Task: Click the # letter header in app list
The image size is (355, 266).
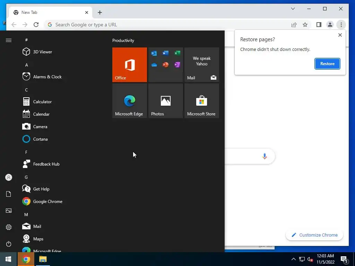Action: [26, 40]
